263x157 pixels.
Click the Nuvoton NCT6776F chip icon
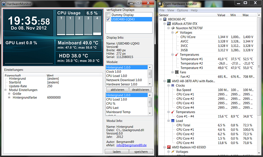point(173,28)
